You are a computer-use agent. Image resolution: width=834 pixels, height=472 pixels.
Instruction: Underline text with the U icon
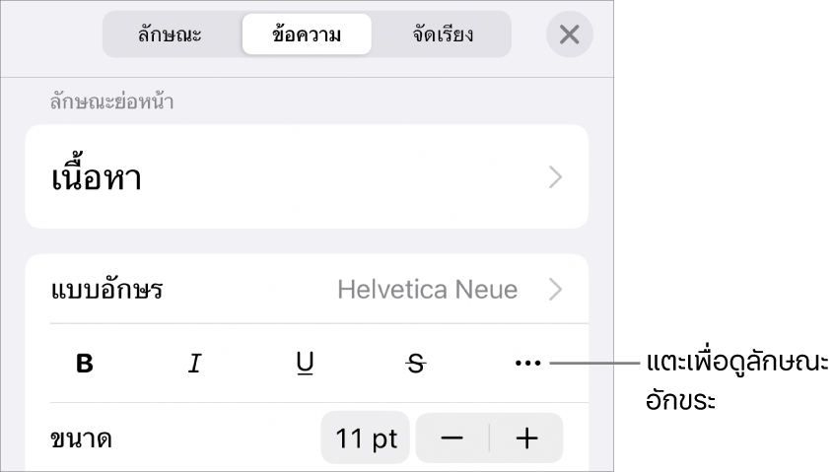305,364
